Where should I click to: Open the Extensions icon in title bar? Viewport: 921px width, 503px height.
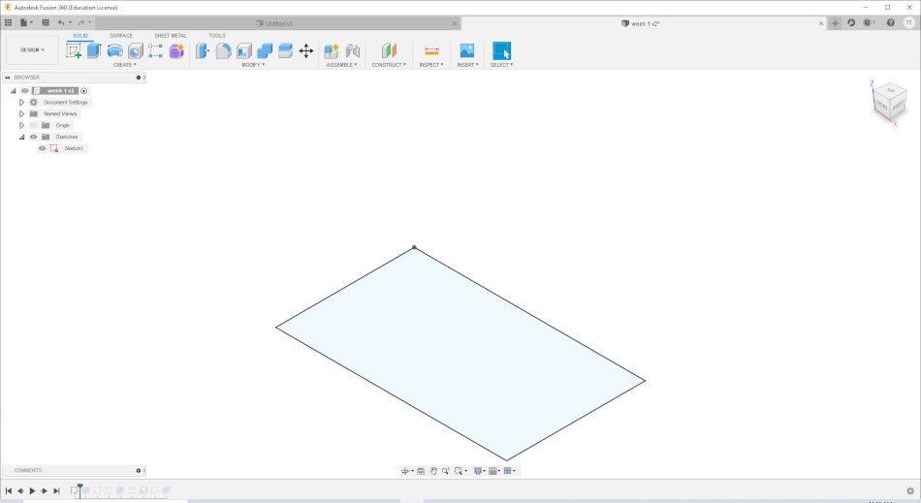coord(851,23)
